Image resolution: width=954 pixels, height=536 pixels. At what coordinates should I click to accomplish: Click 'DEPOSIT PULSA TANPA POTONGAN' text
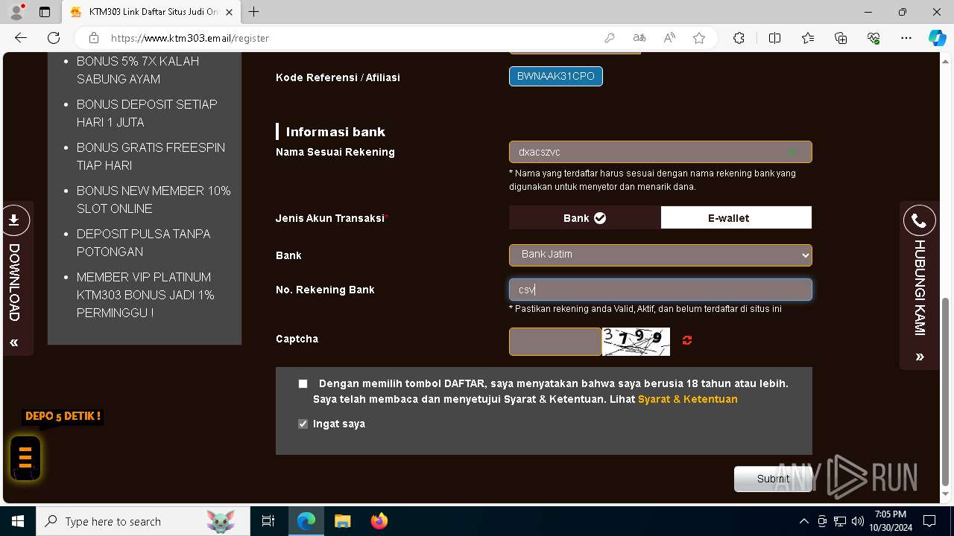(143, 243)
